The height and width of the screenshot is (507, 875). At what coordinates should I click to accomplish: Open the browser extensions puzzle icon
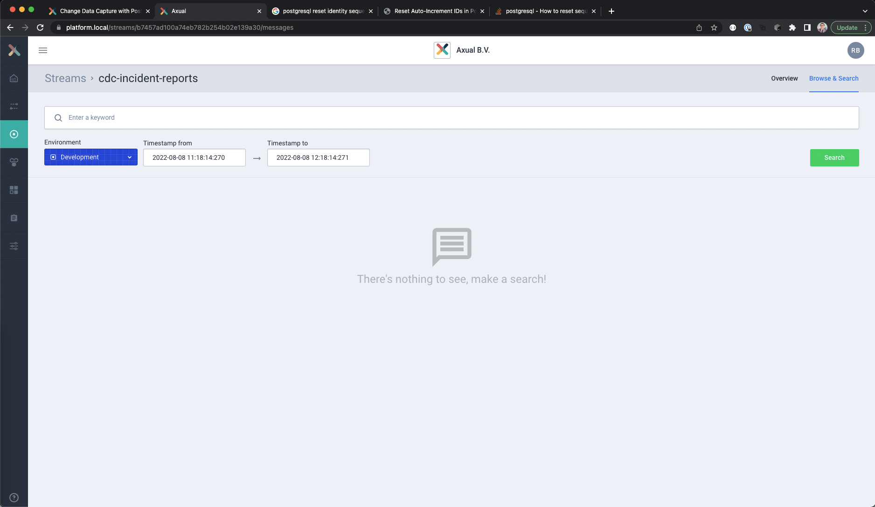pos(792,27)
